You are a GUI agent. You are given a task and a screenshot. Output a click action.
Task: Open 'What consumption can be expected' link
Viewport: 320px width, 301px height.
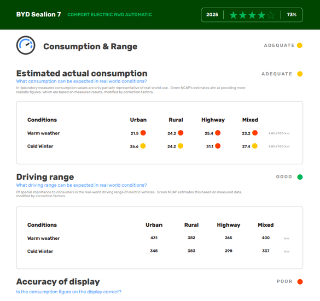point(82,81)
